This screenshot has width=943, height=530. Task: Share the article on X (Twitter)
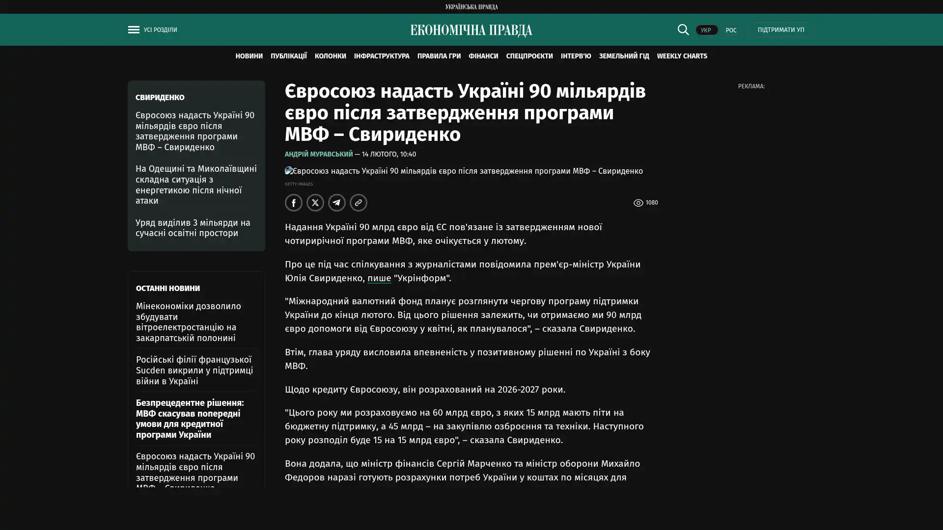click(315, 203)
